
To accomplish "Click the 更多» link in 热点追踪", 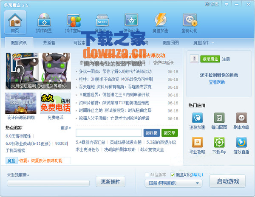I will point(66,128).
